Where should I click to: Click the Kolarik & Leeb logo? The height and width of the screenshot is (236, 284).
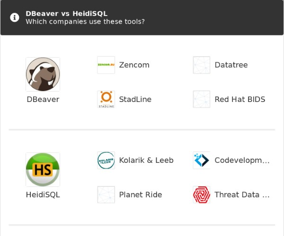pyautogui.click(x=106, y=160)
